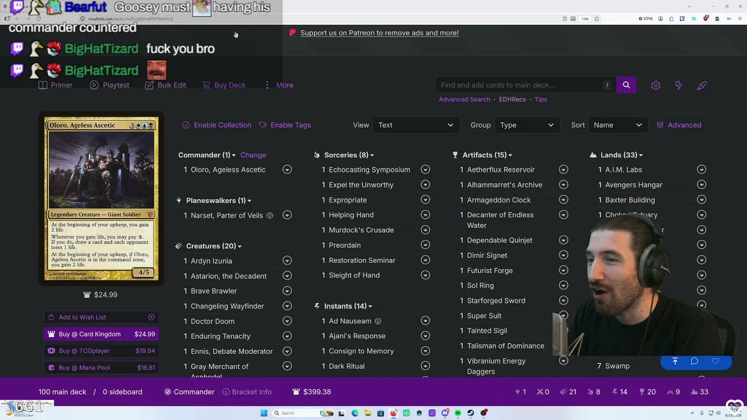
Task: Click plus icon on Add to Wish List
Action: 151,317
